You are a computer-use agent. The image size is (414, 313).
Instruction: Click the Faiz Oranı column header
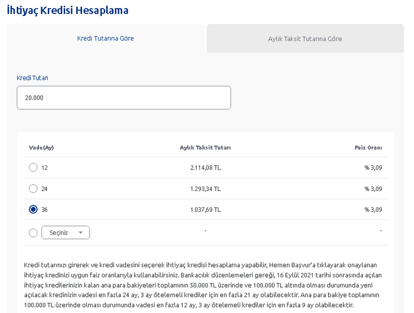pos(368,148)
